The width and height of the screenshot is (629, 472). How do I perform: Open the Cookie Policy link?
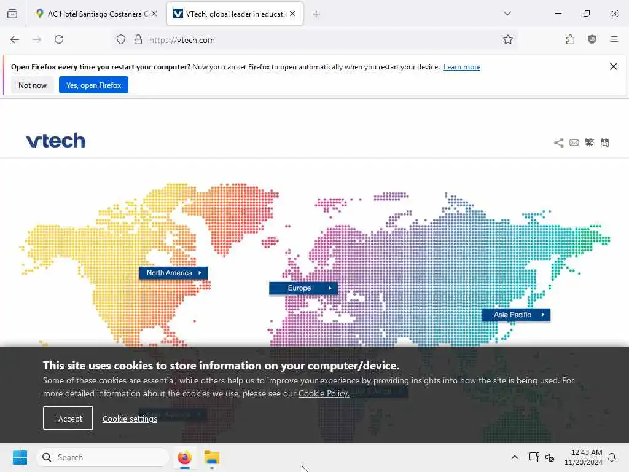324,394
